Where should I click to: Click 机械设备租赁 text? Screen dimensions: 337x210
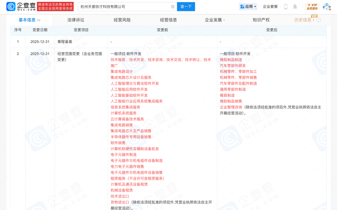click(122, 190)
